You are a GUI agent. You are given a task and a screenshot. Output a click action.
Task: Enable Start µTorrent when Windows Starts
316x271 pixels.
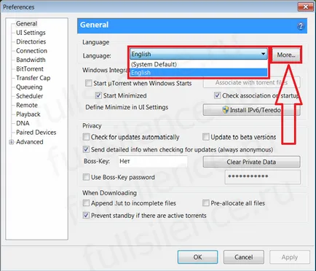click(88, 83)
